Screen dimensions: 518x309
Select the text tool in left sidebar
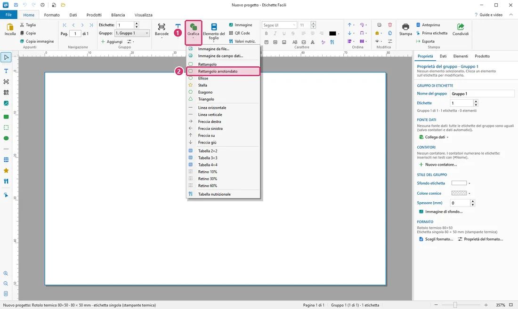(x=6, y=71)
